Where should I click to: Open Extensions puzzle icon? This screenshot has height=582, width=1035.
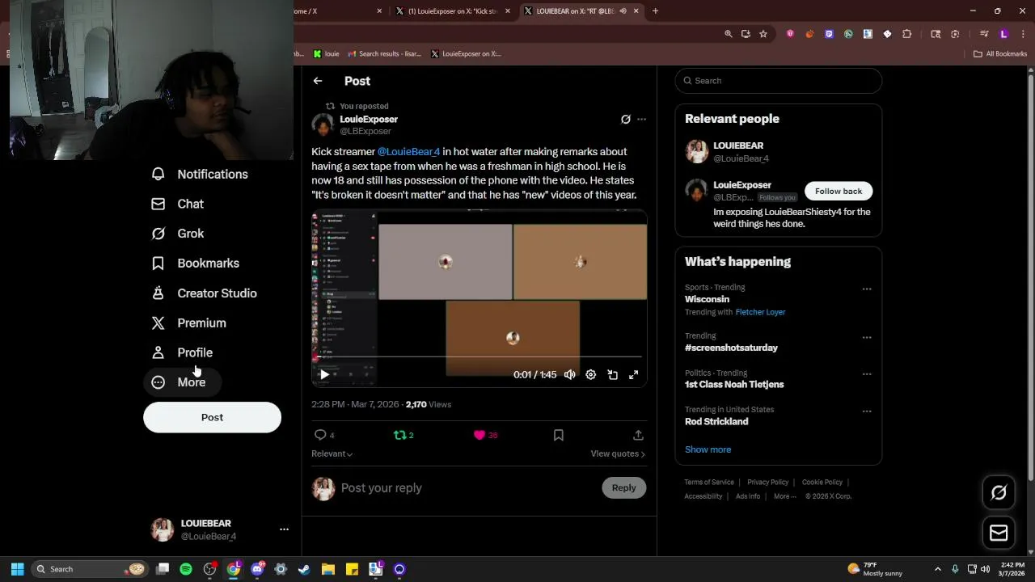pos(906,34)
